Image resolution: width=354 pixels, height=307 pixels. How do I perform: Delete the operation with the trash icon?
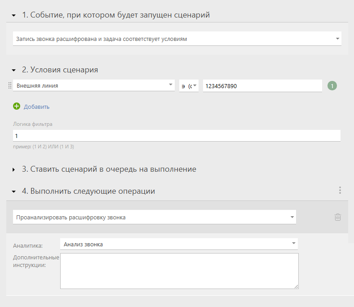[338, 217]
